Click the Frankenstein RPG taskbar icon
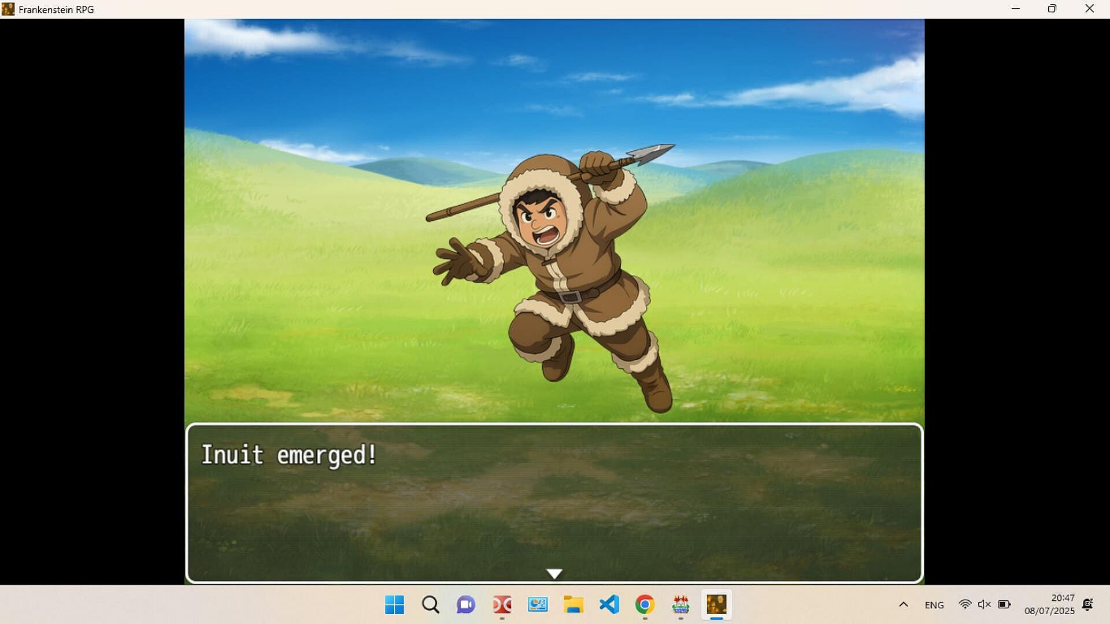This screenshot has width=1110, height=624. point(716,605)
